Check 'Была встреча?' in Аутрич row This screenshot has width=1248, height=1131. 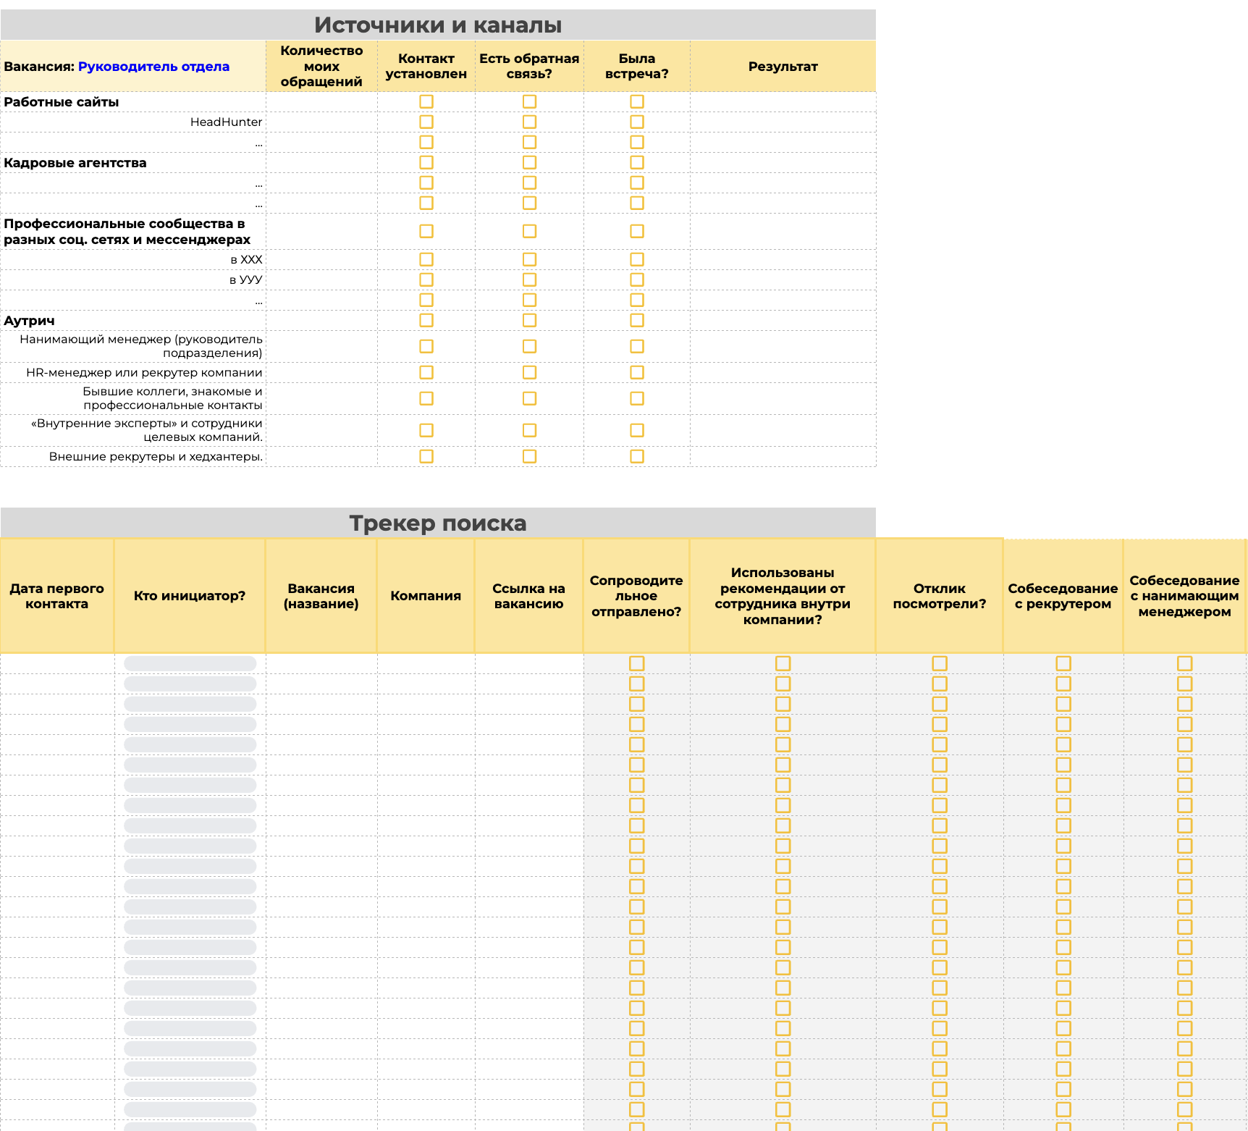coord(637,320)
